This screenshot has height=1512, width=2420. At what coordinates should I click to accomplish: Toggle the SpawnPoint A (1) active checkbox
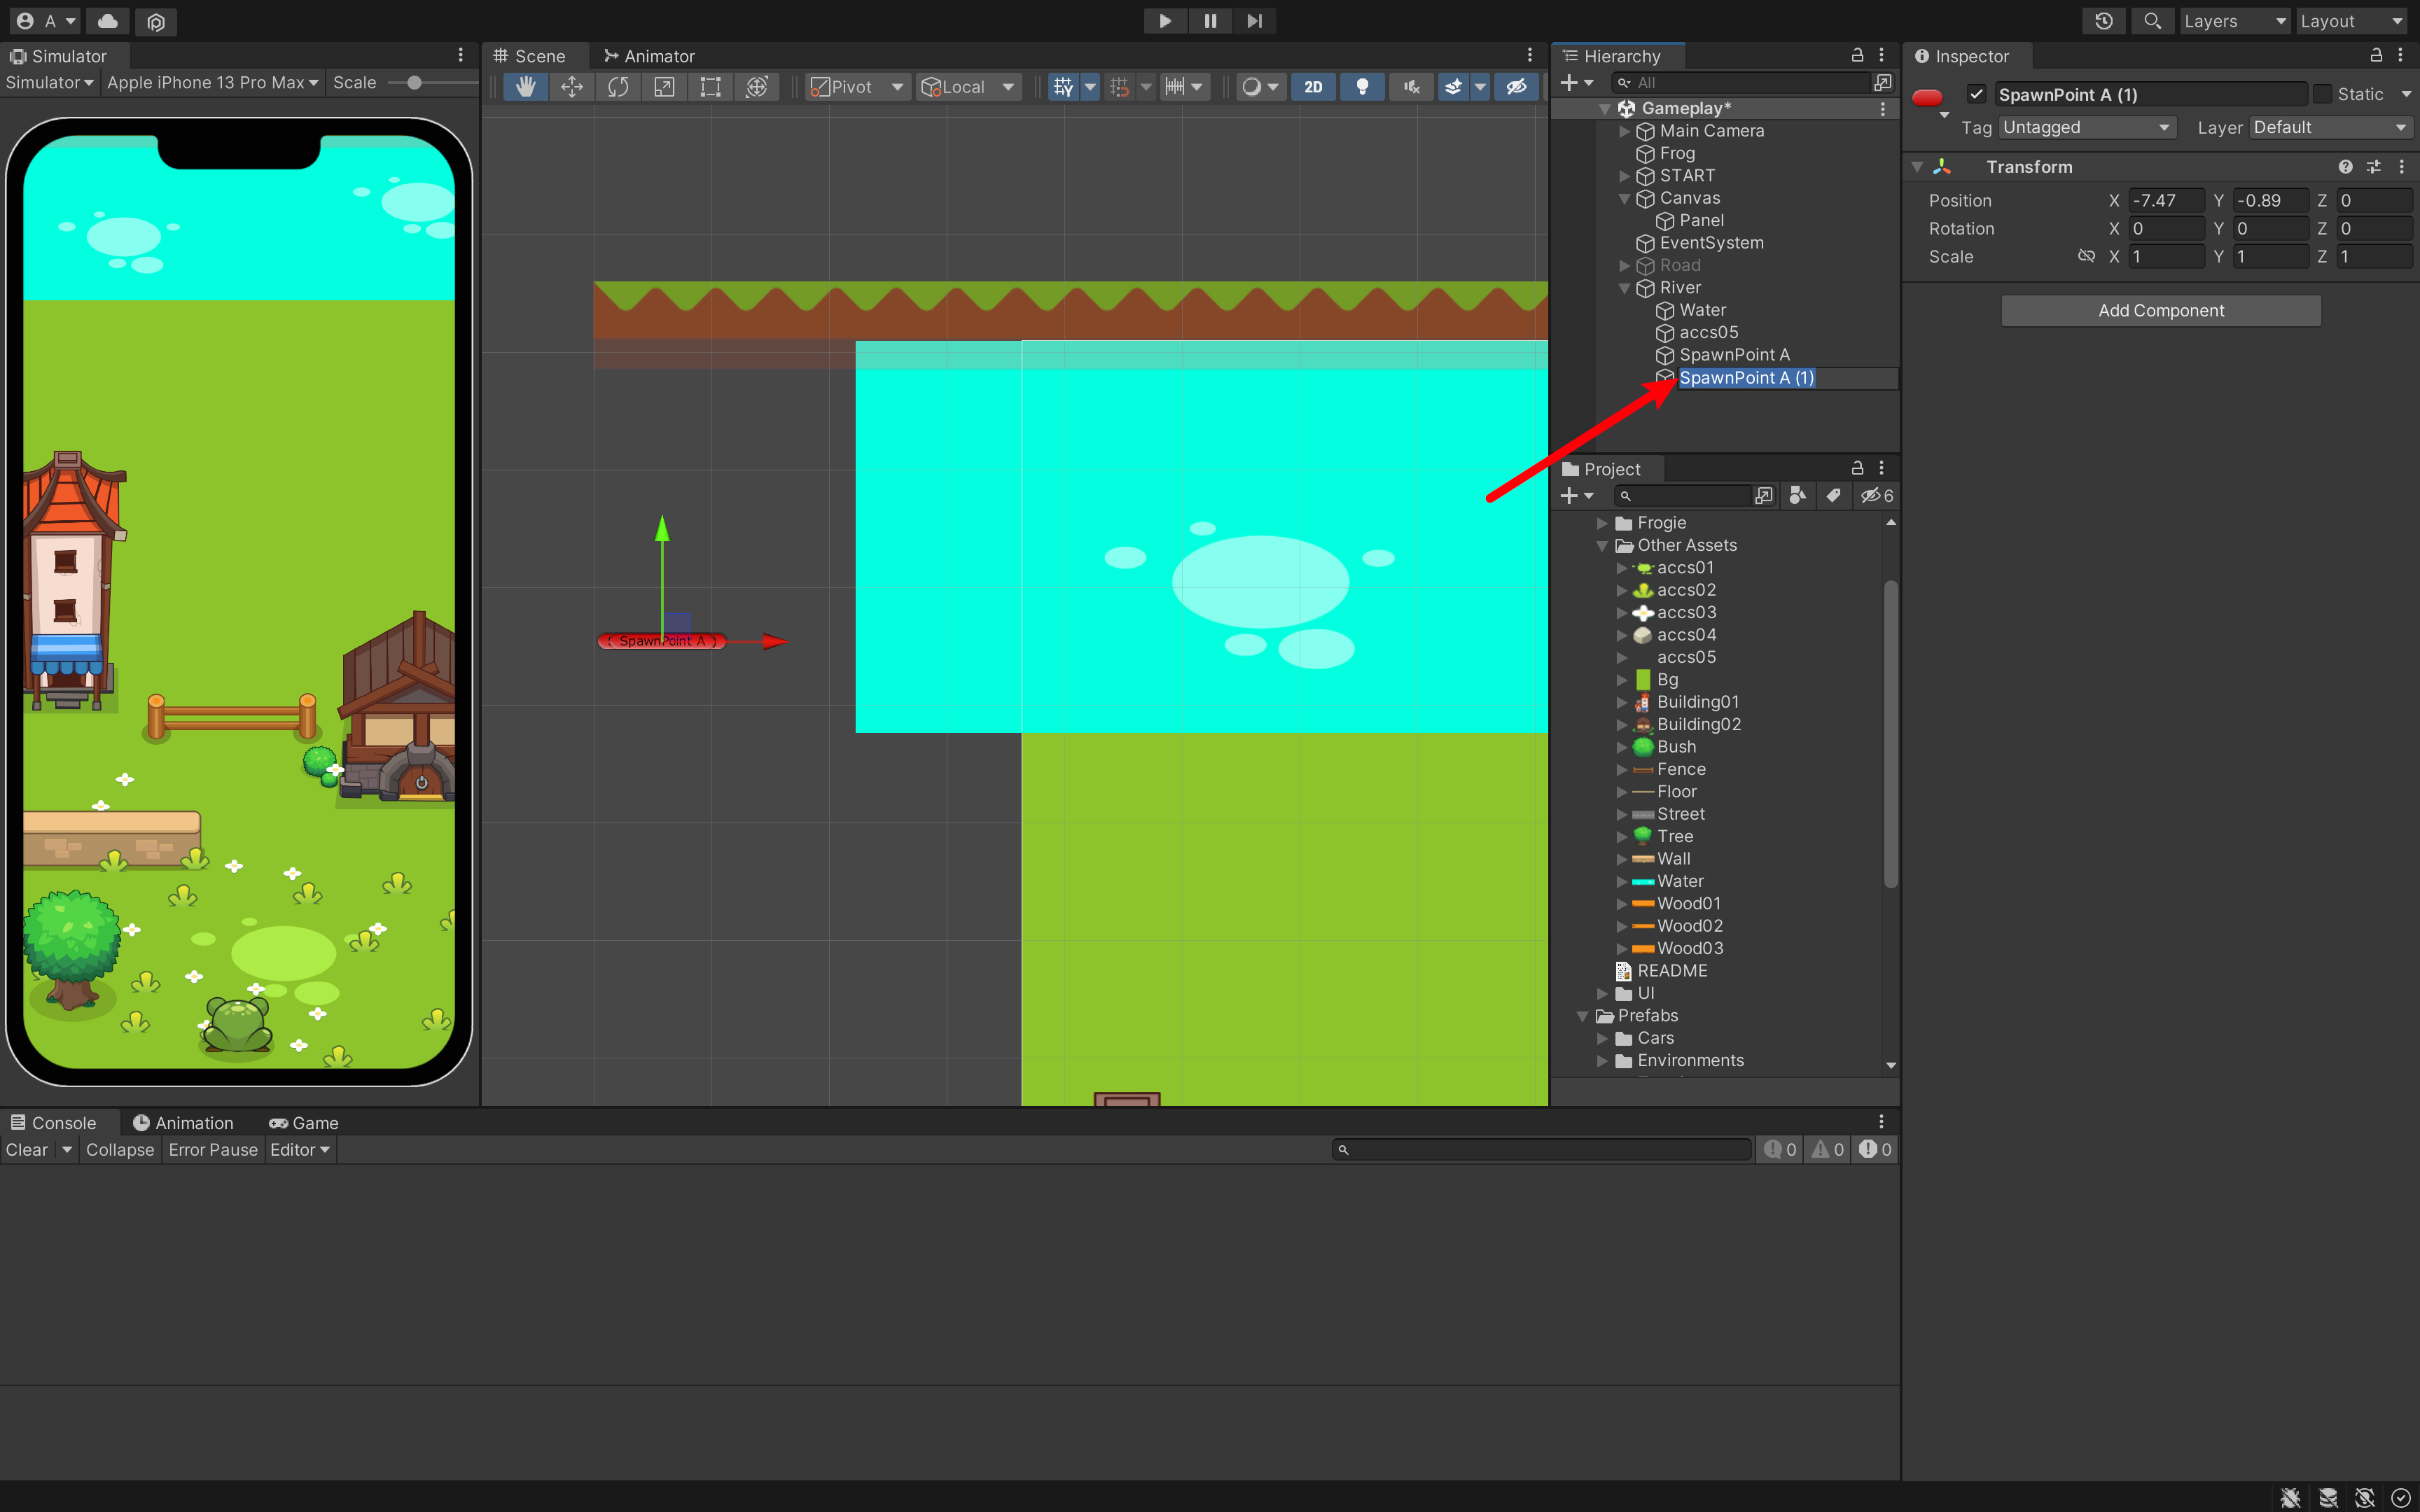(1976, 94)
